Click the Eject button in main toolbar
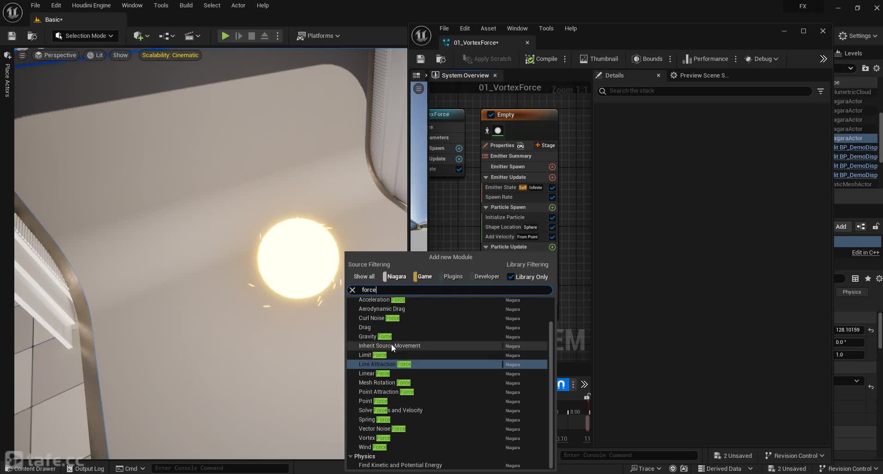The image size is (883, 474). coord(265,36)
